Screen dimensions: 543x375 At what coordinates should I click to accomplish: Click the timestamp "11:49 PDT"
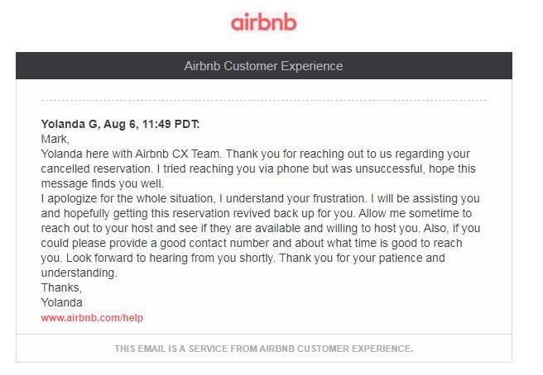pyautogui.click(x=171, y=124)
